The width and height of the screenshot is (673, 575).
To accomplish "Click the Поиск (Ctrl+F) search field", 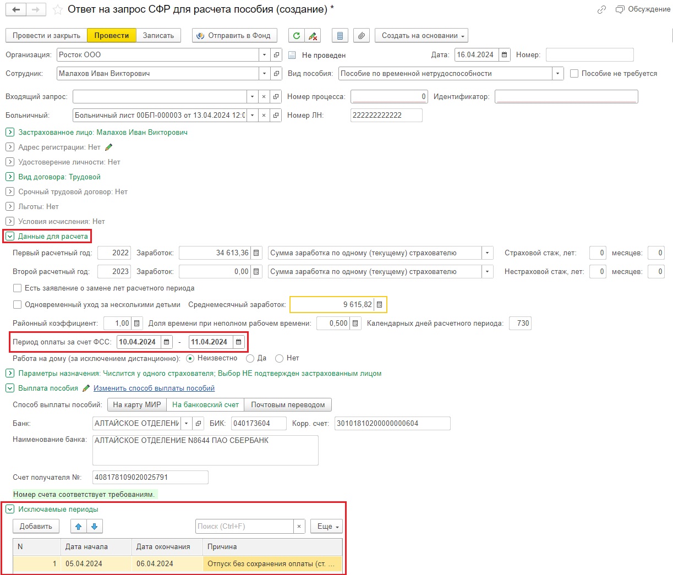I will tap(244, 527).
